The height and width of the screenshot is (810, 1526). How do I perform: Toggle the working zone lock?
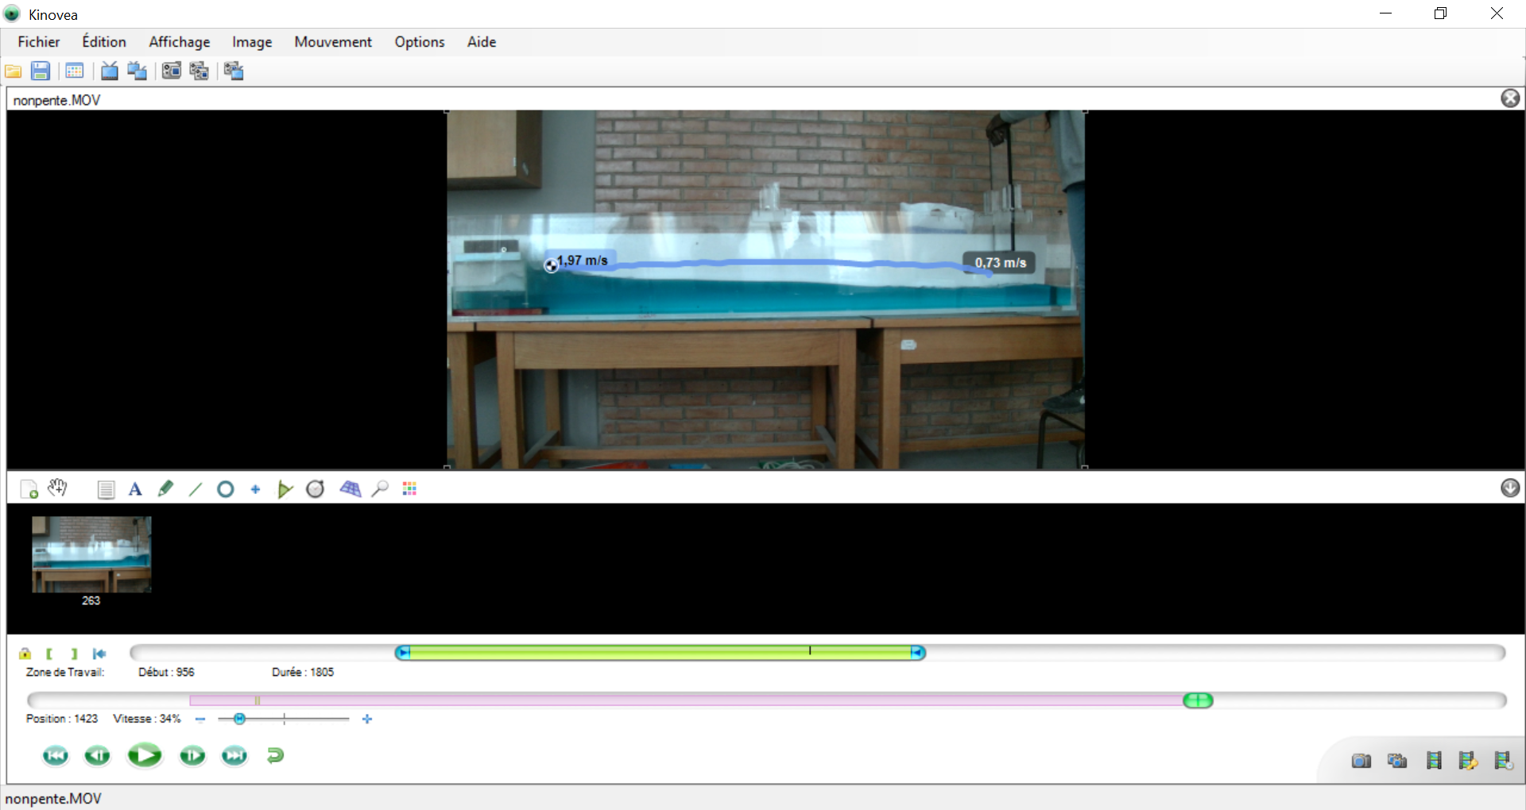25,654
